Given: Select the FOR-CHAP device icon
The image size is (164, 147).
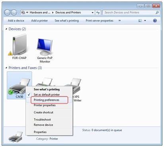Looking at the screenshot, I should point(20,45).
